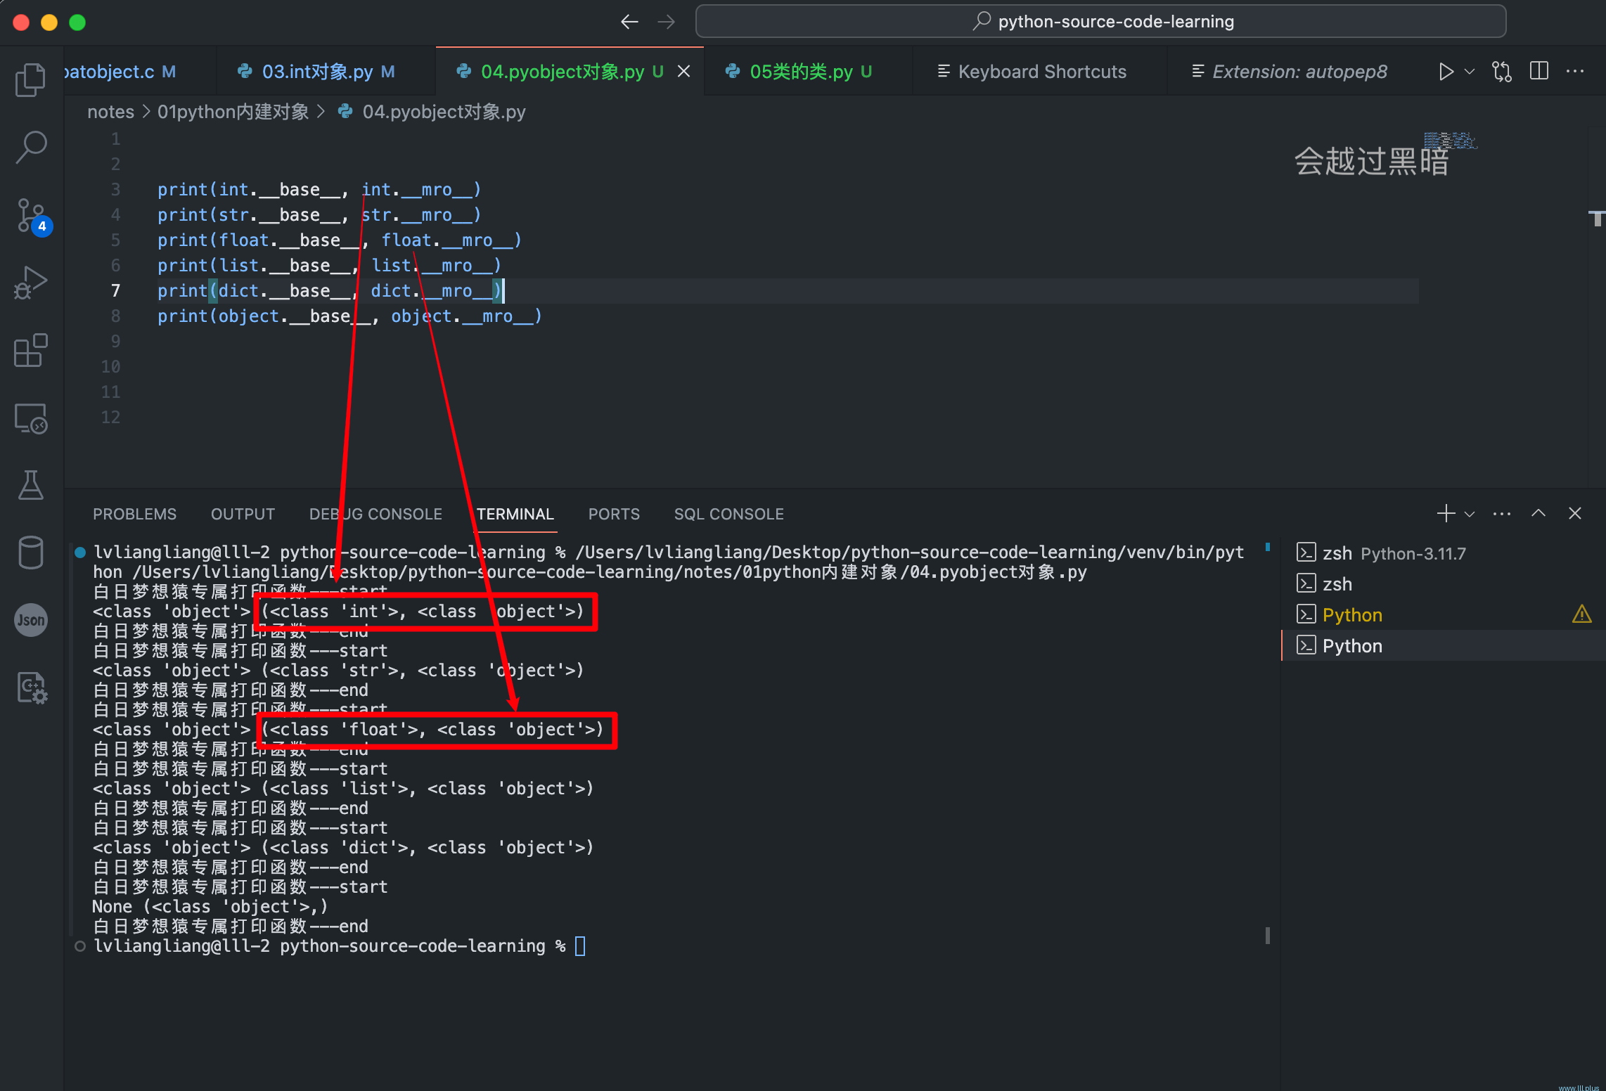Click code line 3 print(int.__base__
The height and width of the screenshot is (1091, 1606).
[x=319, y=190]
